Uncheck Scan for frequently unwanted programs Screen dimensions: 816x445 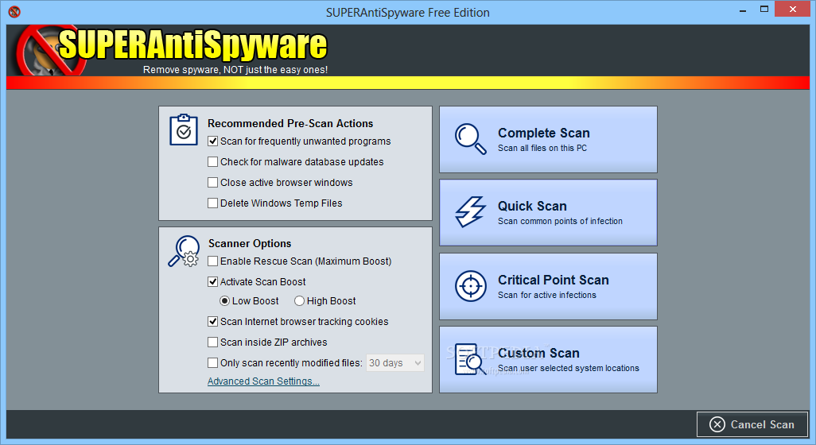click(x=212, y=141)
